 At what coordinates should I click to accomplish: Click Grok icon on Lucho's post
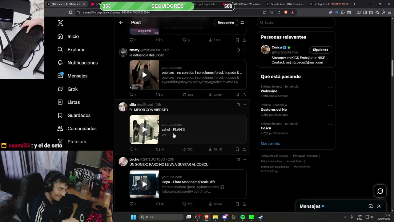click(x=238, y=159)
